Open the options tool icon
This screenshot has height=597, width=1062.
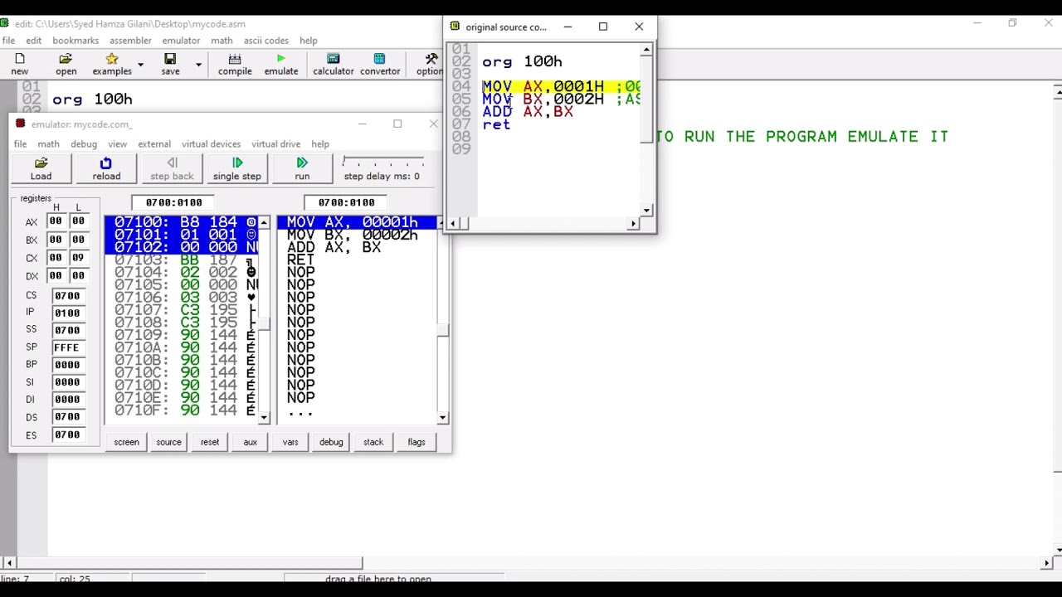pyautogui.click(x=431, y=64)
